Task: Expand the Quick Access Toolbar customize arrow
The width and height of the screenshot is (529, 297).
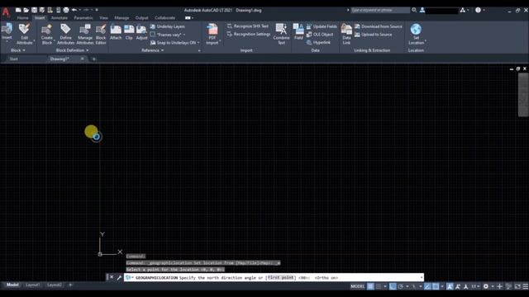Action: click(x=97, y=10)
